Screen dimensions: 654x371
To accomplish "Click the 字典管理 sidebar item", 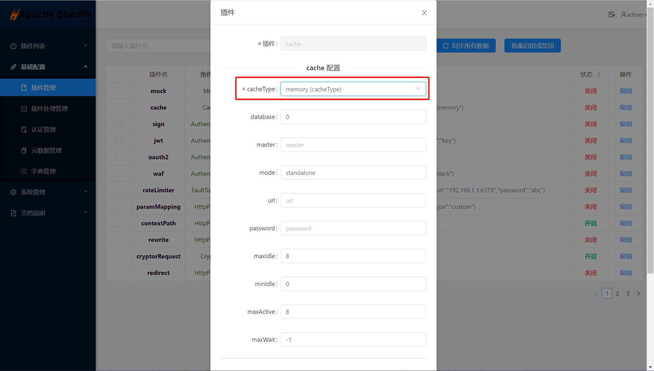I will pyautogui.click(x=43, y=171).
